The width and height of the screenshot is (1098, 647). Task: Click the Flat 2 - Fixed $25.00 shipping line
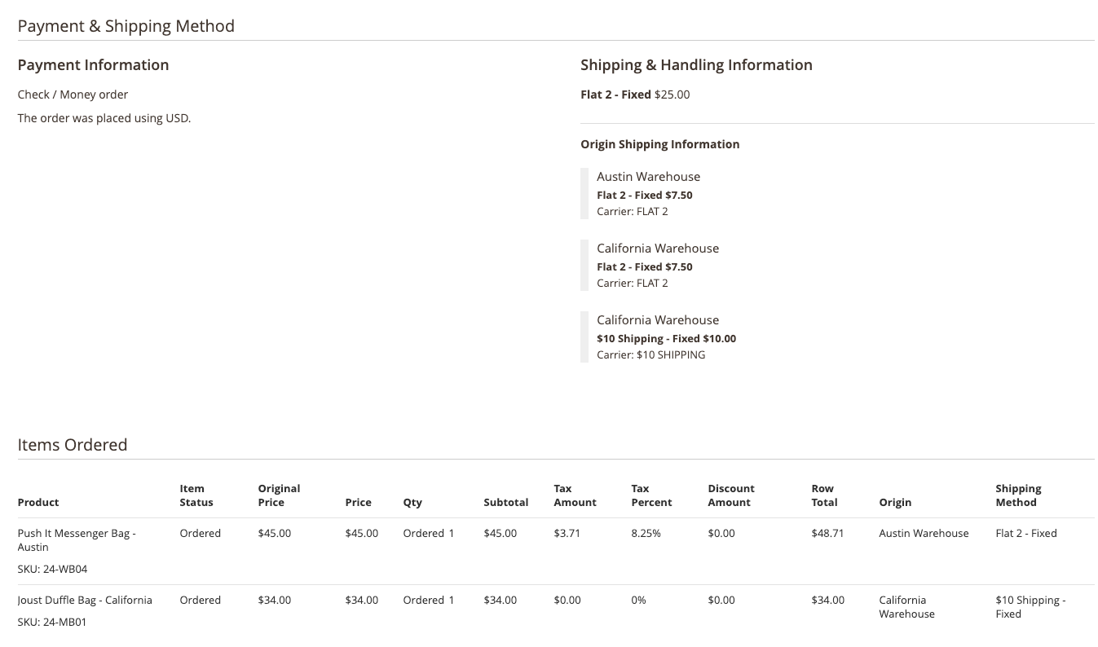[634, 94]
